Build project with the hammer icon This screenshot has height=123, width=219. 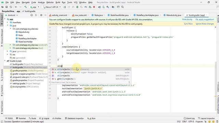(x=25, y=7)
